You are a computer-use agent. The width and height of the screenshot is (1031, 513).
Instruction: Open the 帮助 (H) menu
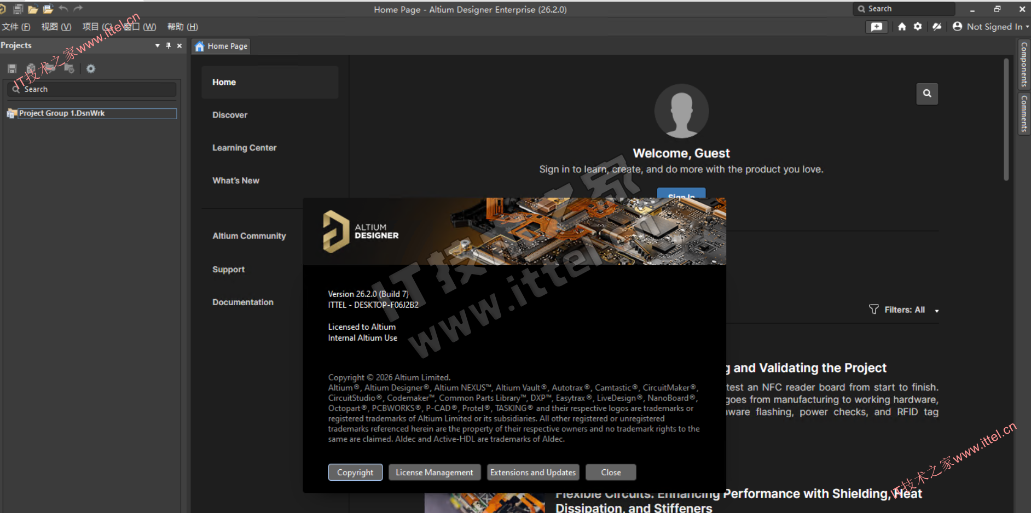[182, 27]
